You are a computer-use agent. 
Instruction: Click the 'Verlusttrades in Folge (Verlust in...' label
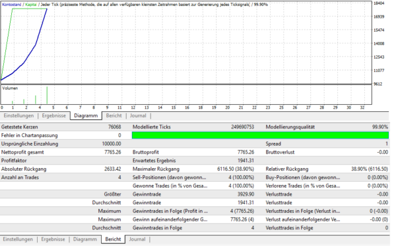[x=303, y=211]
